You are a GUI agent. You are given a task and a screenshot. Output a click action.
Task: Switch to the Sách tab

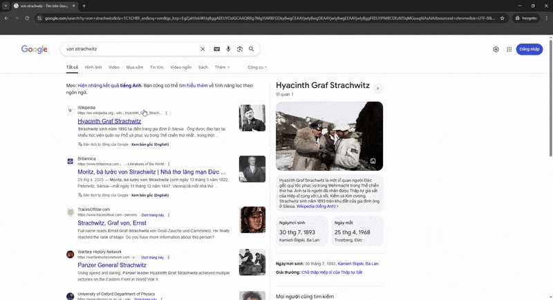click(x=203, y=67)
